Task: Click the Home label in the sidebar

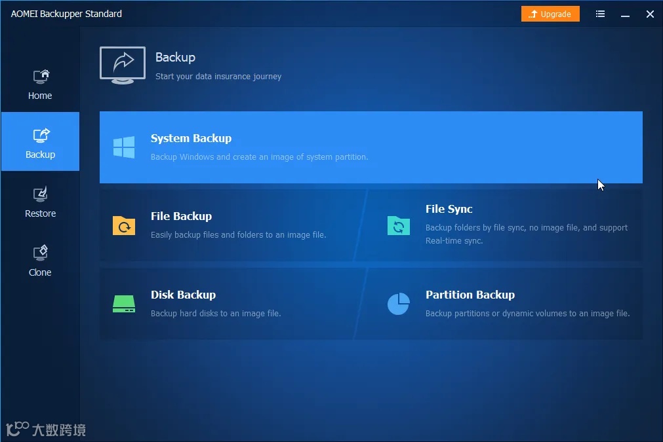Action: 40,96
